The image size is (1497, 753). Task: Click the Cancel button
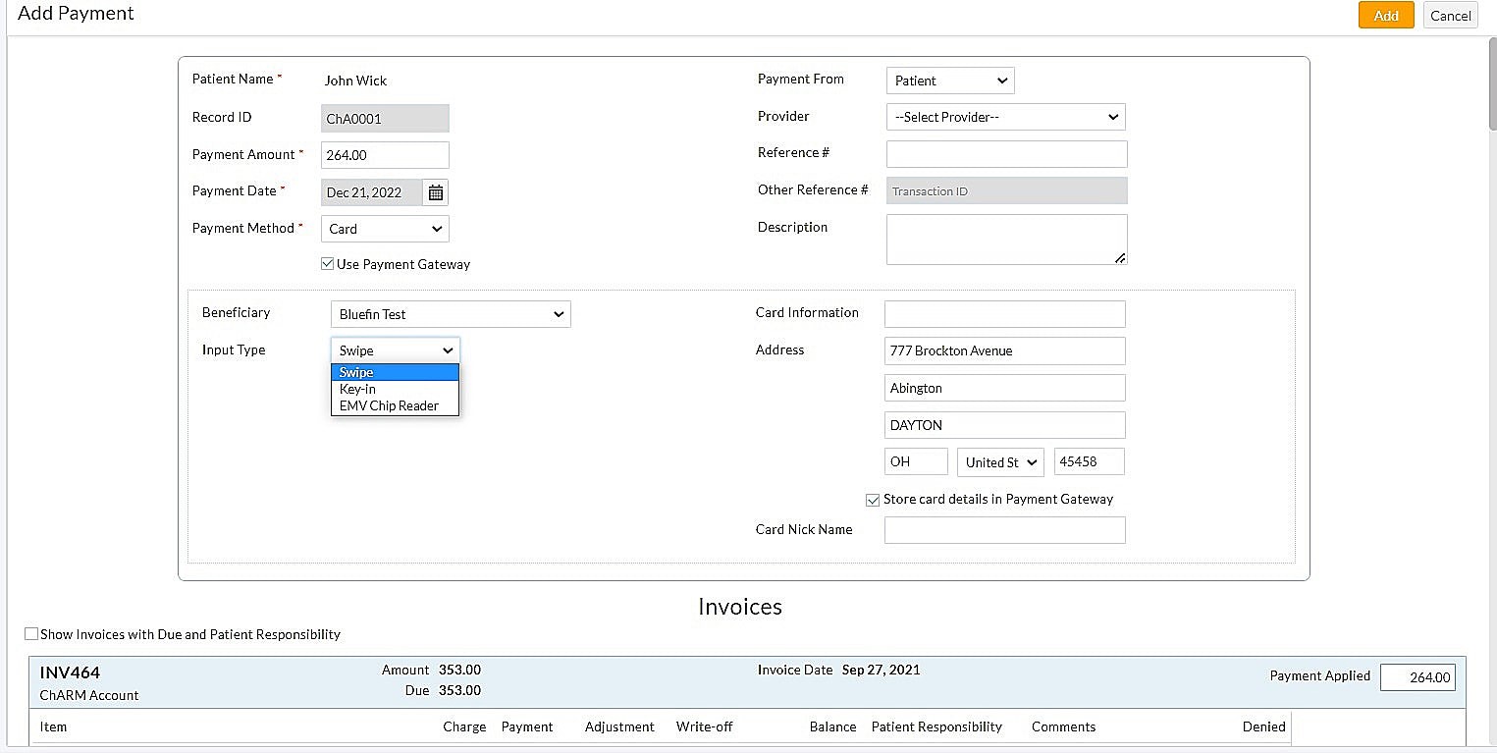coord(1450,16)
